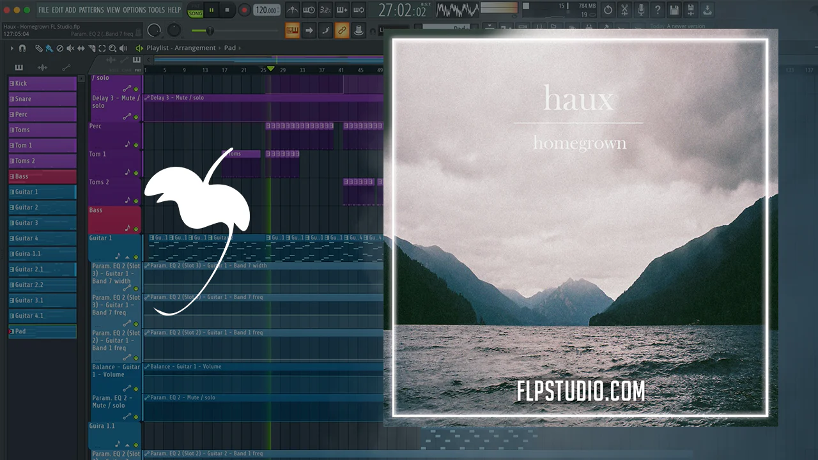This screenshot has height=460, width=818.
Task: Click the save new version icon
Action: point(691,10)
